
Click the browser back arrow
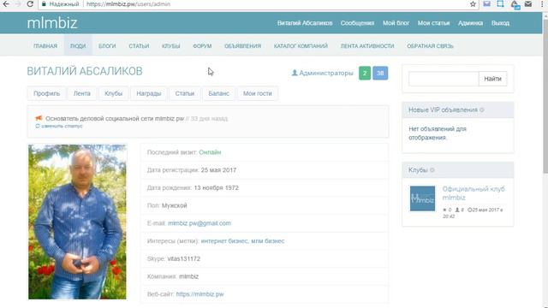tap(6, 4)
